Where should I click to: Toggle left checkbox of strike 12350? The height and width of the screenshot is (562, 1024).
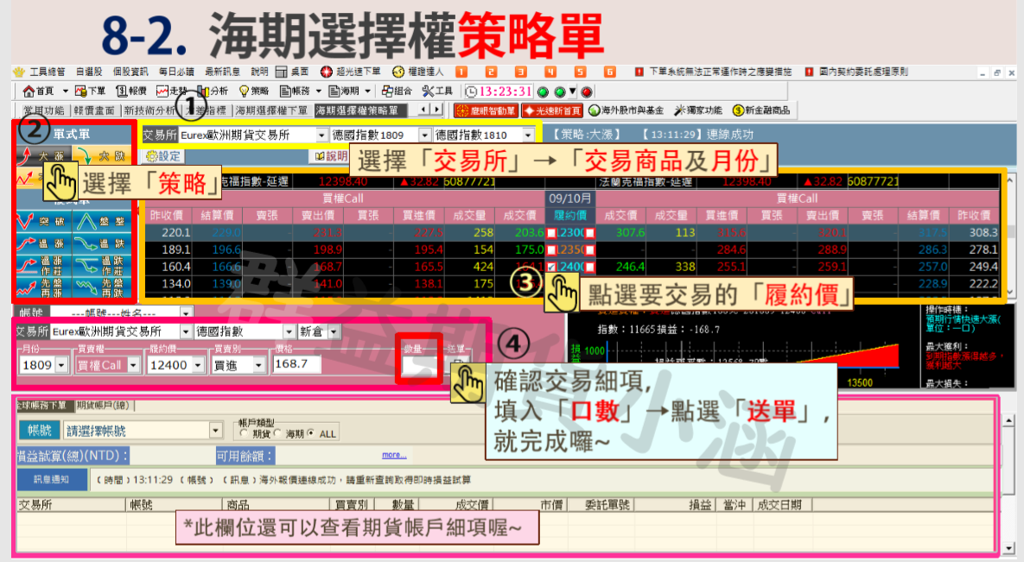tap(551, 250)
